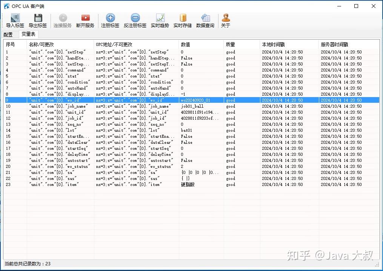Select the wo_status row numbered 20
Image resolution: width=383 pixels, height=271 pixels.
click(x=192, y=166)
